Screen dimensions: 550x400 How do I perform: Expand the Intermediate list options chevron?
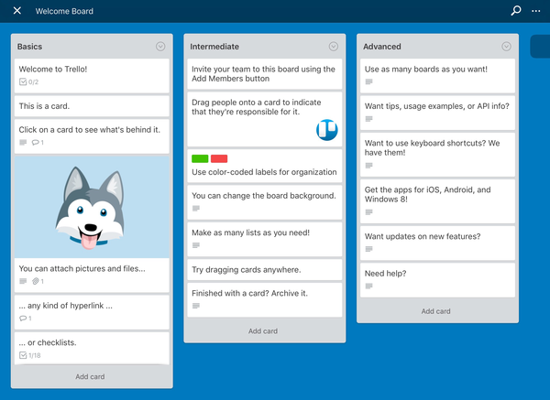pos(334,47)
